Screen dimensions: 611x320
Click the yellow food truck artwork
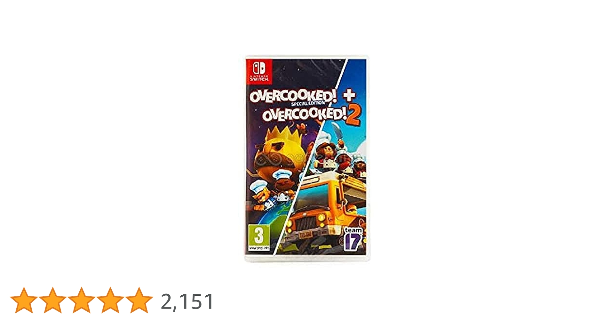pyautogui.click(x=323, y=211)
